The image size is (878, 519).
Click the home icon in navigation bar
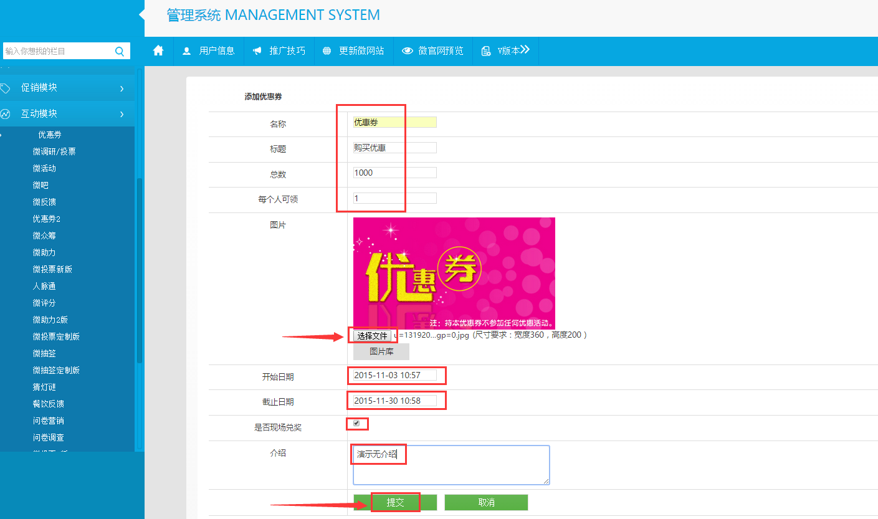tap(158, 51)
